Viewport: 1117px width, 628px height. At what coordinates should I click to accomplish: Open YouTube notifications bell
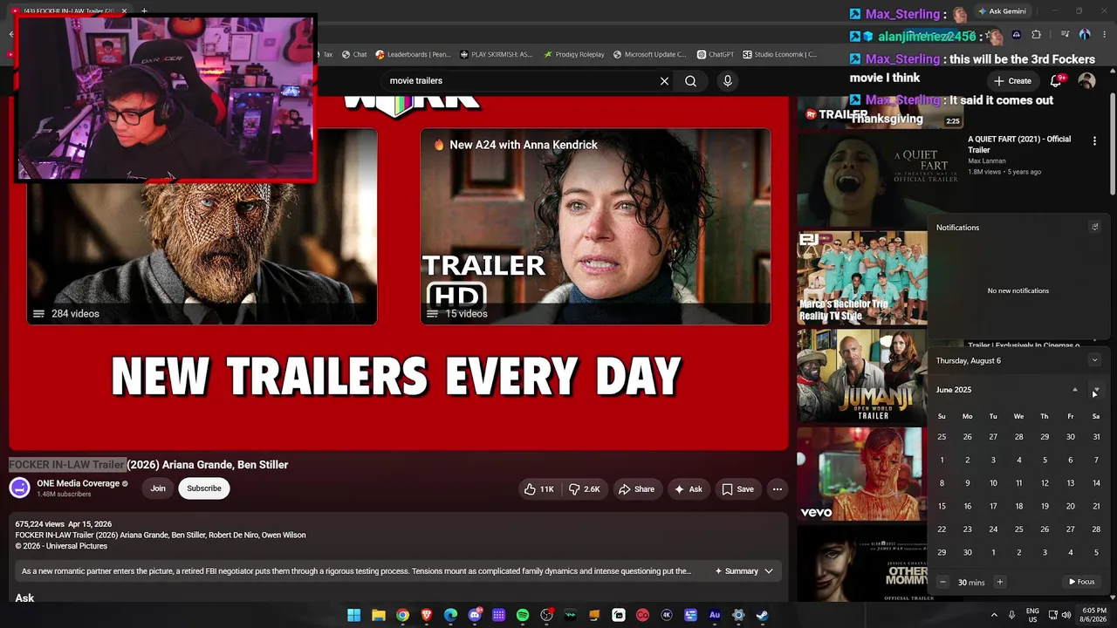tap(1056, 80)
